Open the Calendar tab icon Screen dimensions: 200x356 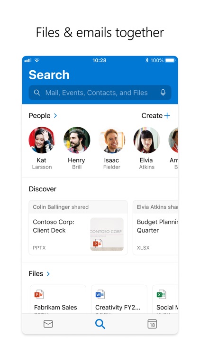tap(152, 324)
